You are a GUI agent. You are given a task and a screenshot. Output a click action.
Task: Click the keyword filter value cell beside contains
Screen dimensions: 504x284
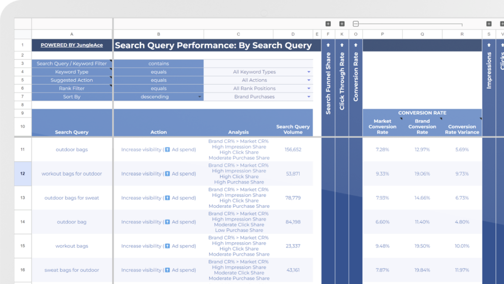tap(258, 63)
